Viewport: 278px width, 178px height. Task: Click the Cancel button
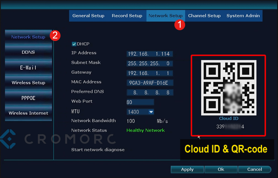pyautogui.click(x=255, y=169)
